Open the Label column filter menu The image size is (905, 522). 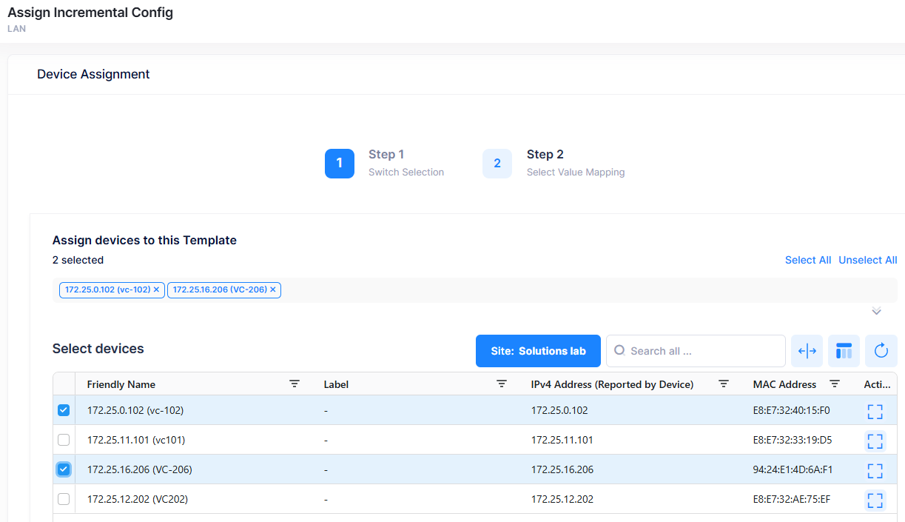tap(502, 384)
